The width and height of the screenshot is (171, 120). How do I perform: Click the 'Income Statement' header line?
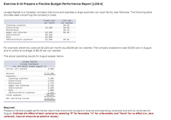coord(29,64)
